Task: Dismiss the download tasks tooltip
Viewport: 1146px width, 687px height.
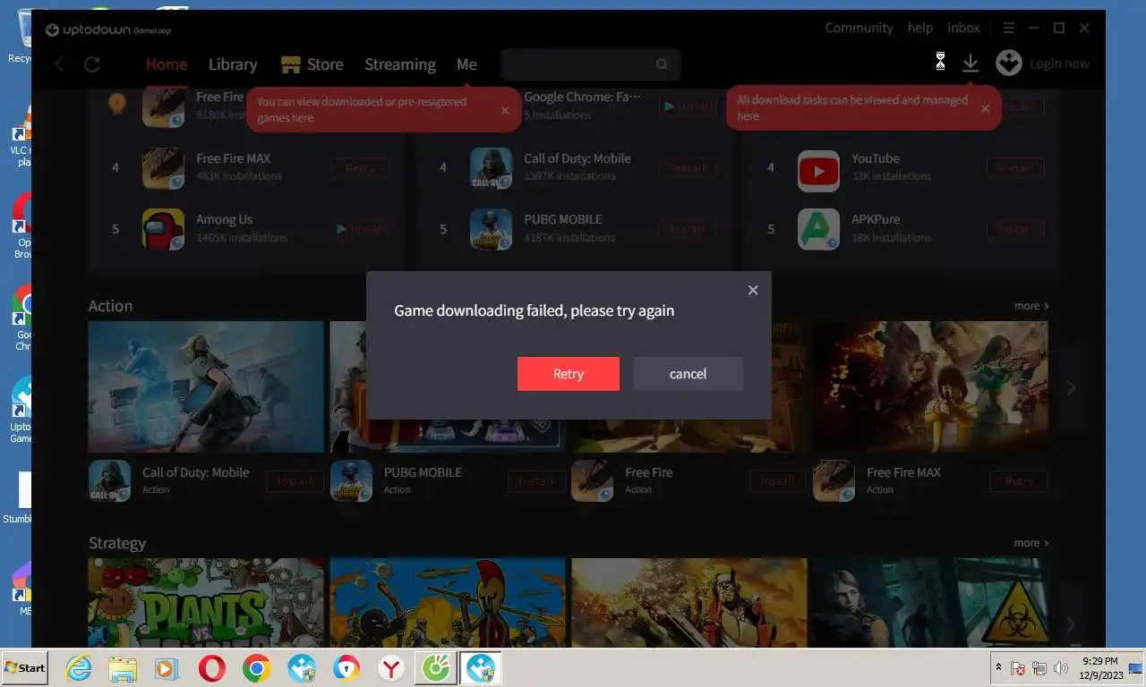Action: pos(985,108)
